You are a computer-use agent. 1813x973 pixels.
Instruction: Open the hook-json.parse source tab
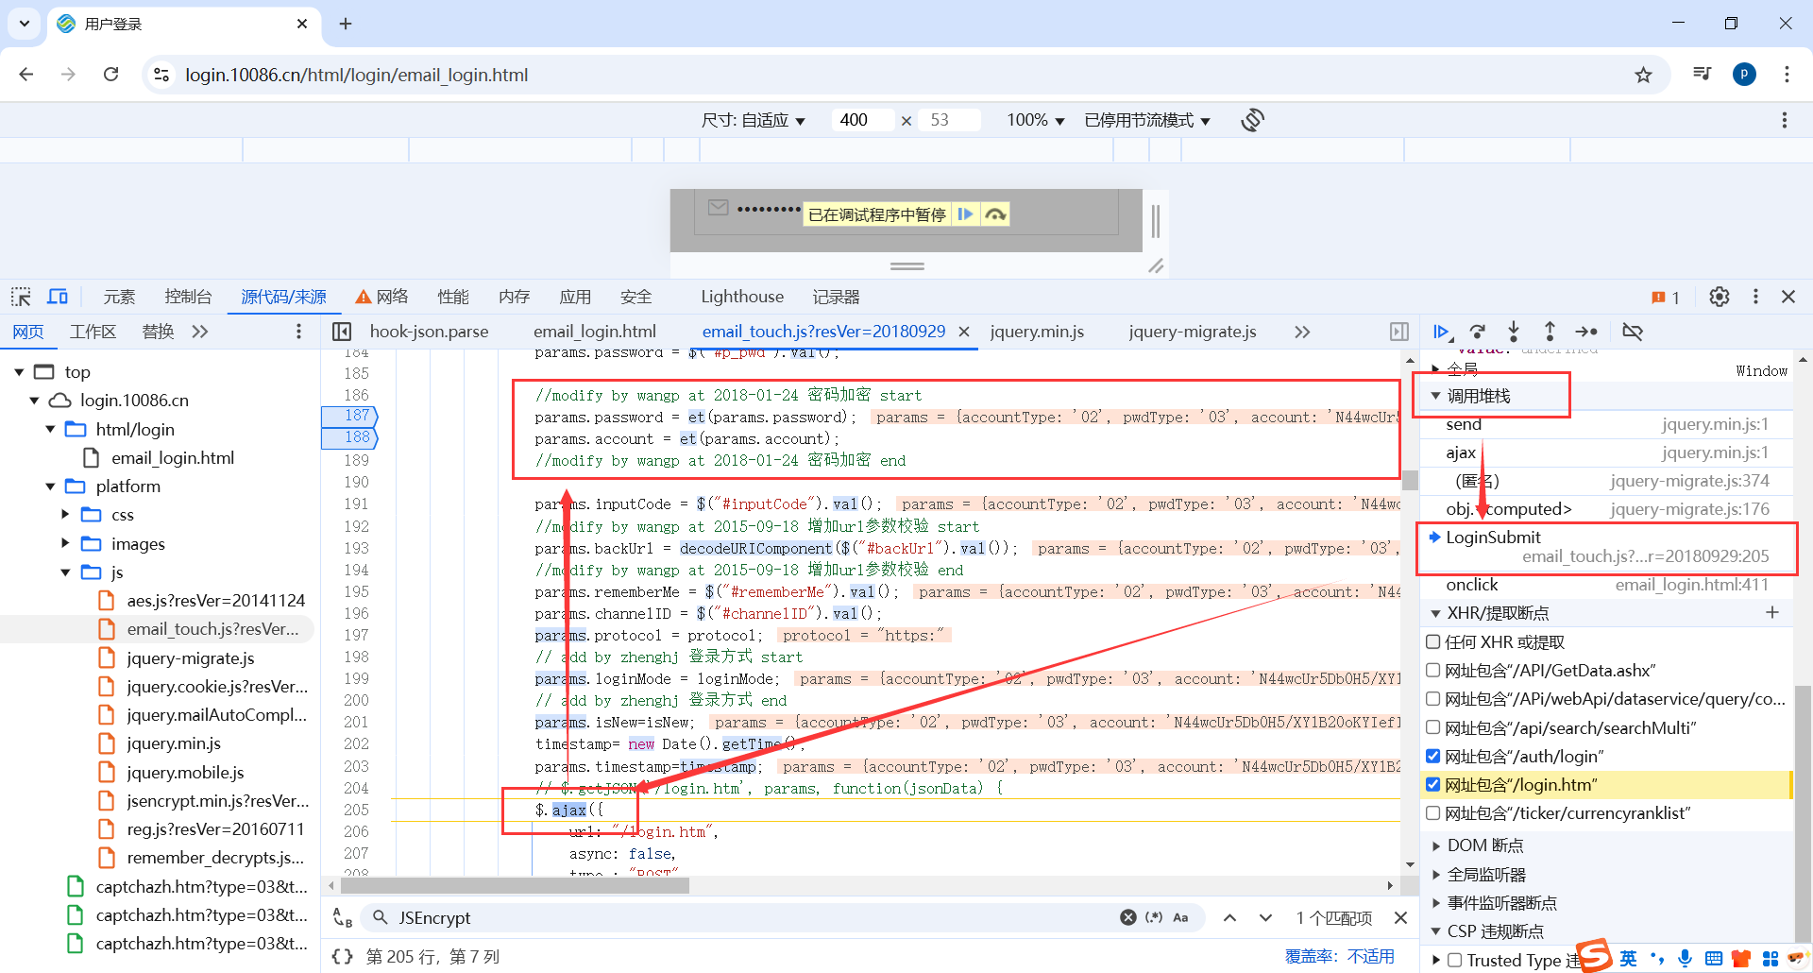click(430, 332)
